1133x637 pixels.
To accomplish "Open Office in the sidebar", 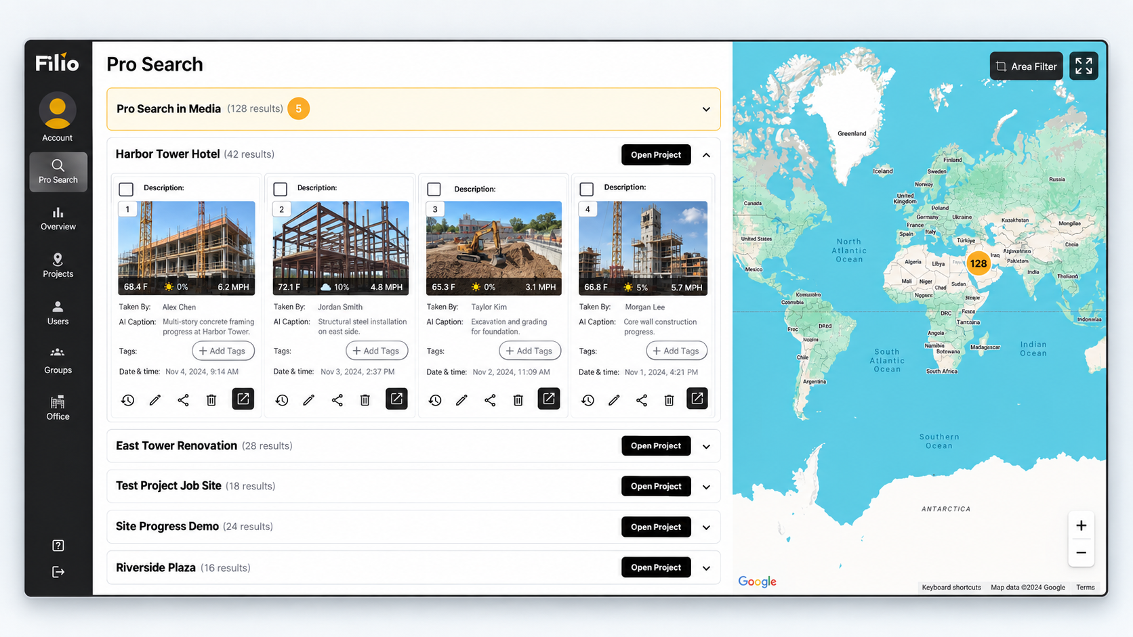I will click(58, 408).
